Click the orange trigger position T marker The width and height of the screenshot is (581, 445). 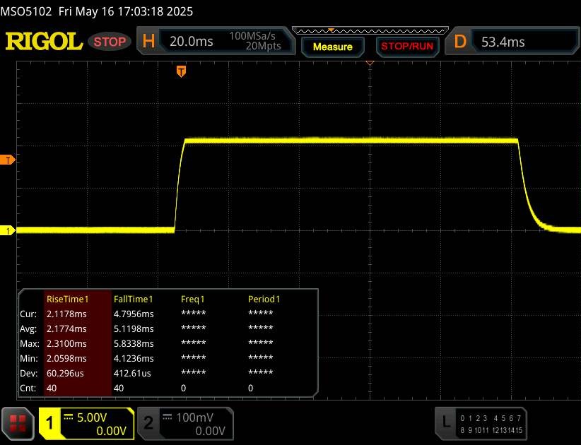pyautogui.click(x=181, y=71)
